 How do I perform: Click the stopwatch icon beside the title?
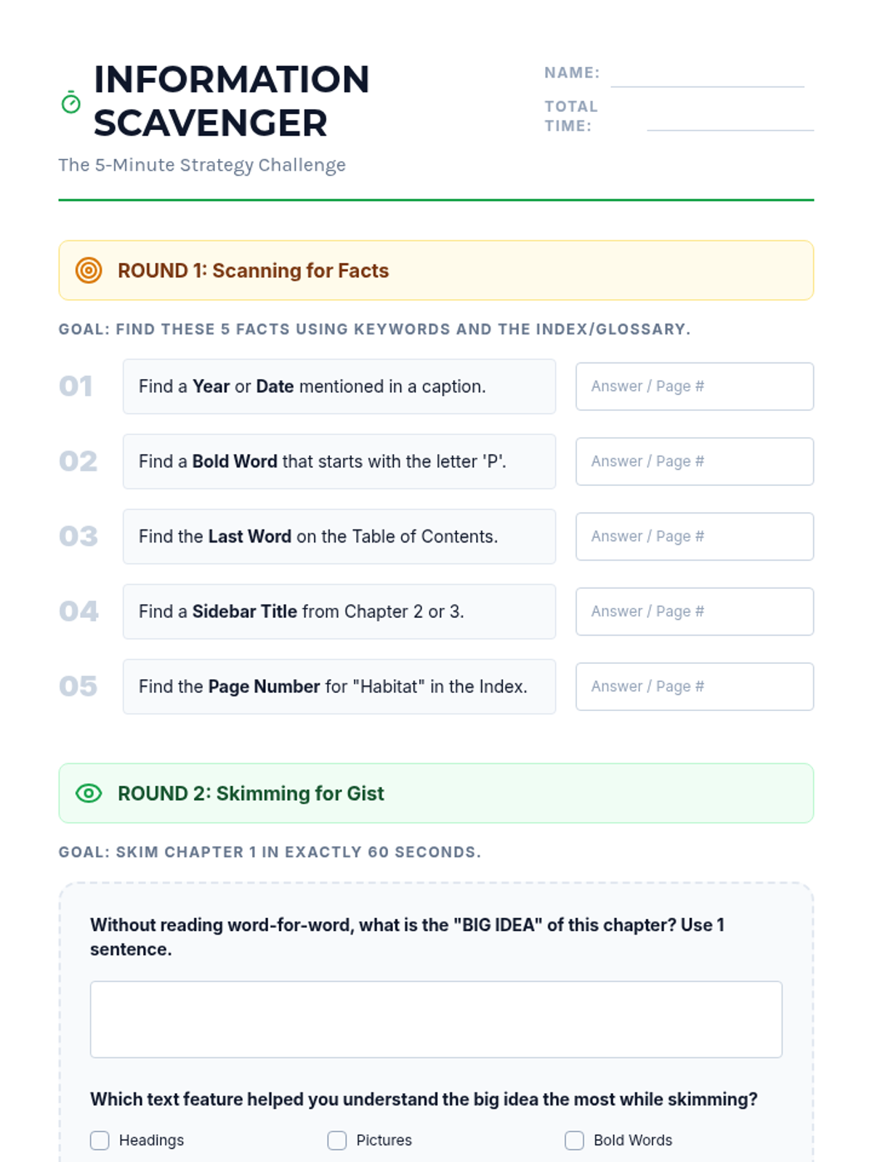coord(70,102)
